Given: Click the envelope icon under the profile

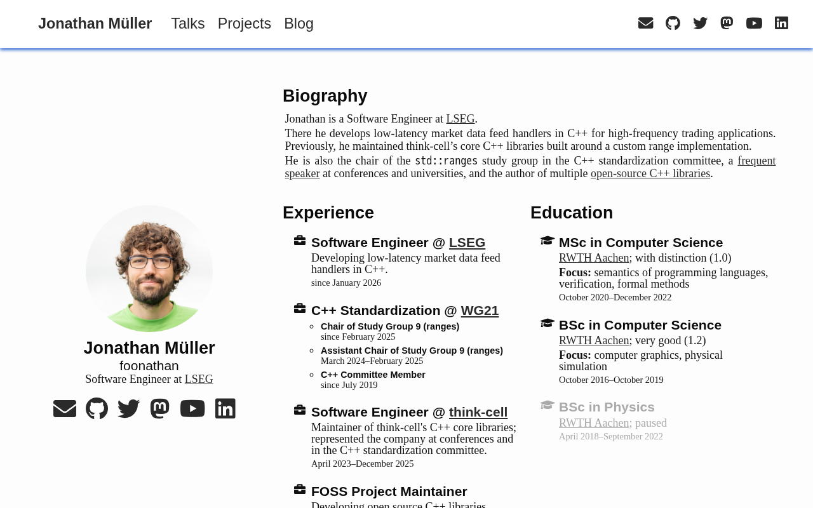Looking at the screenshot, I should tap(65, 408).
